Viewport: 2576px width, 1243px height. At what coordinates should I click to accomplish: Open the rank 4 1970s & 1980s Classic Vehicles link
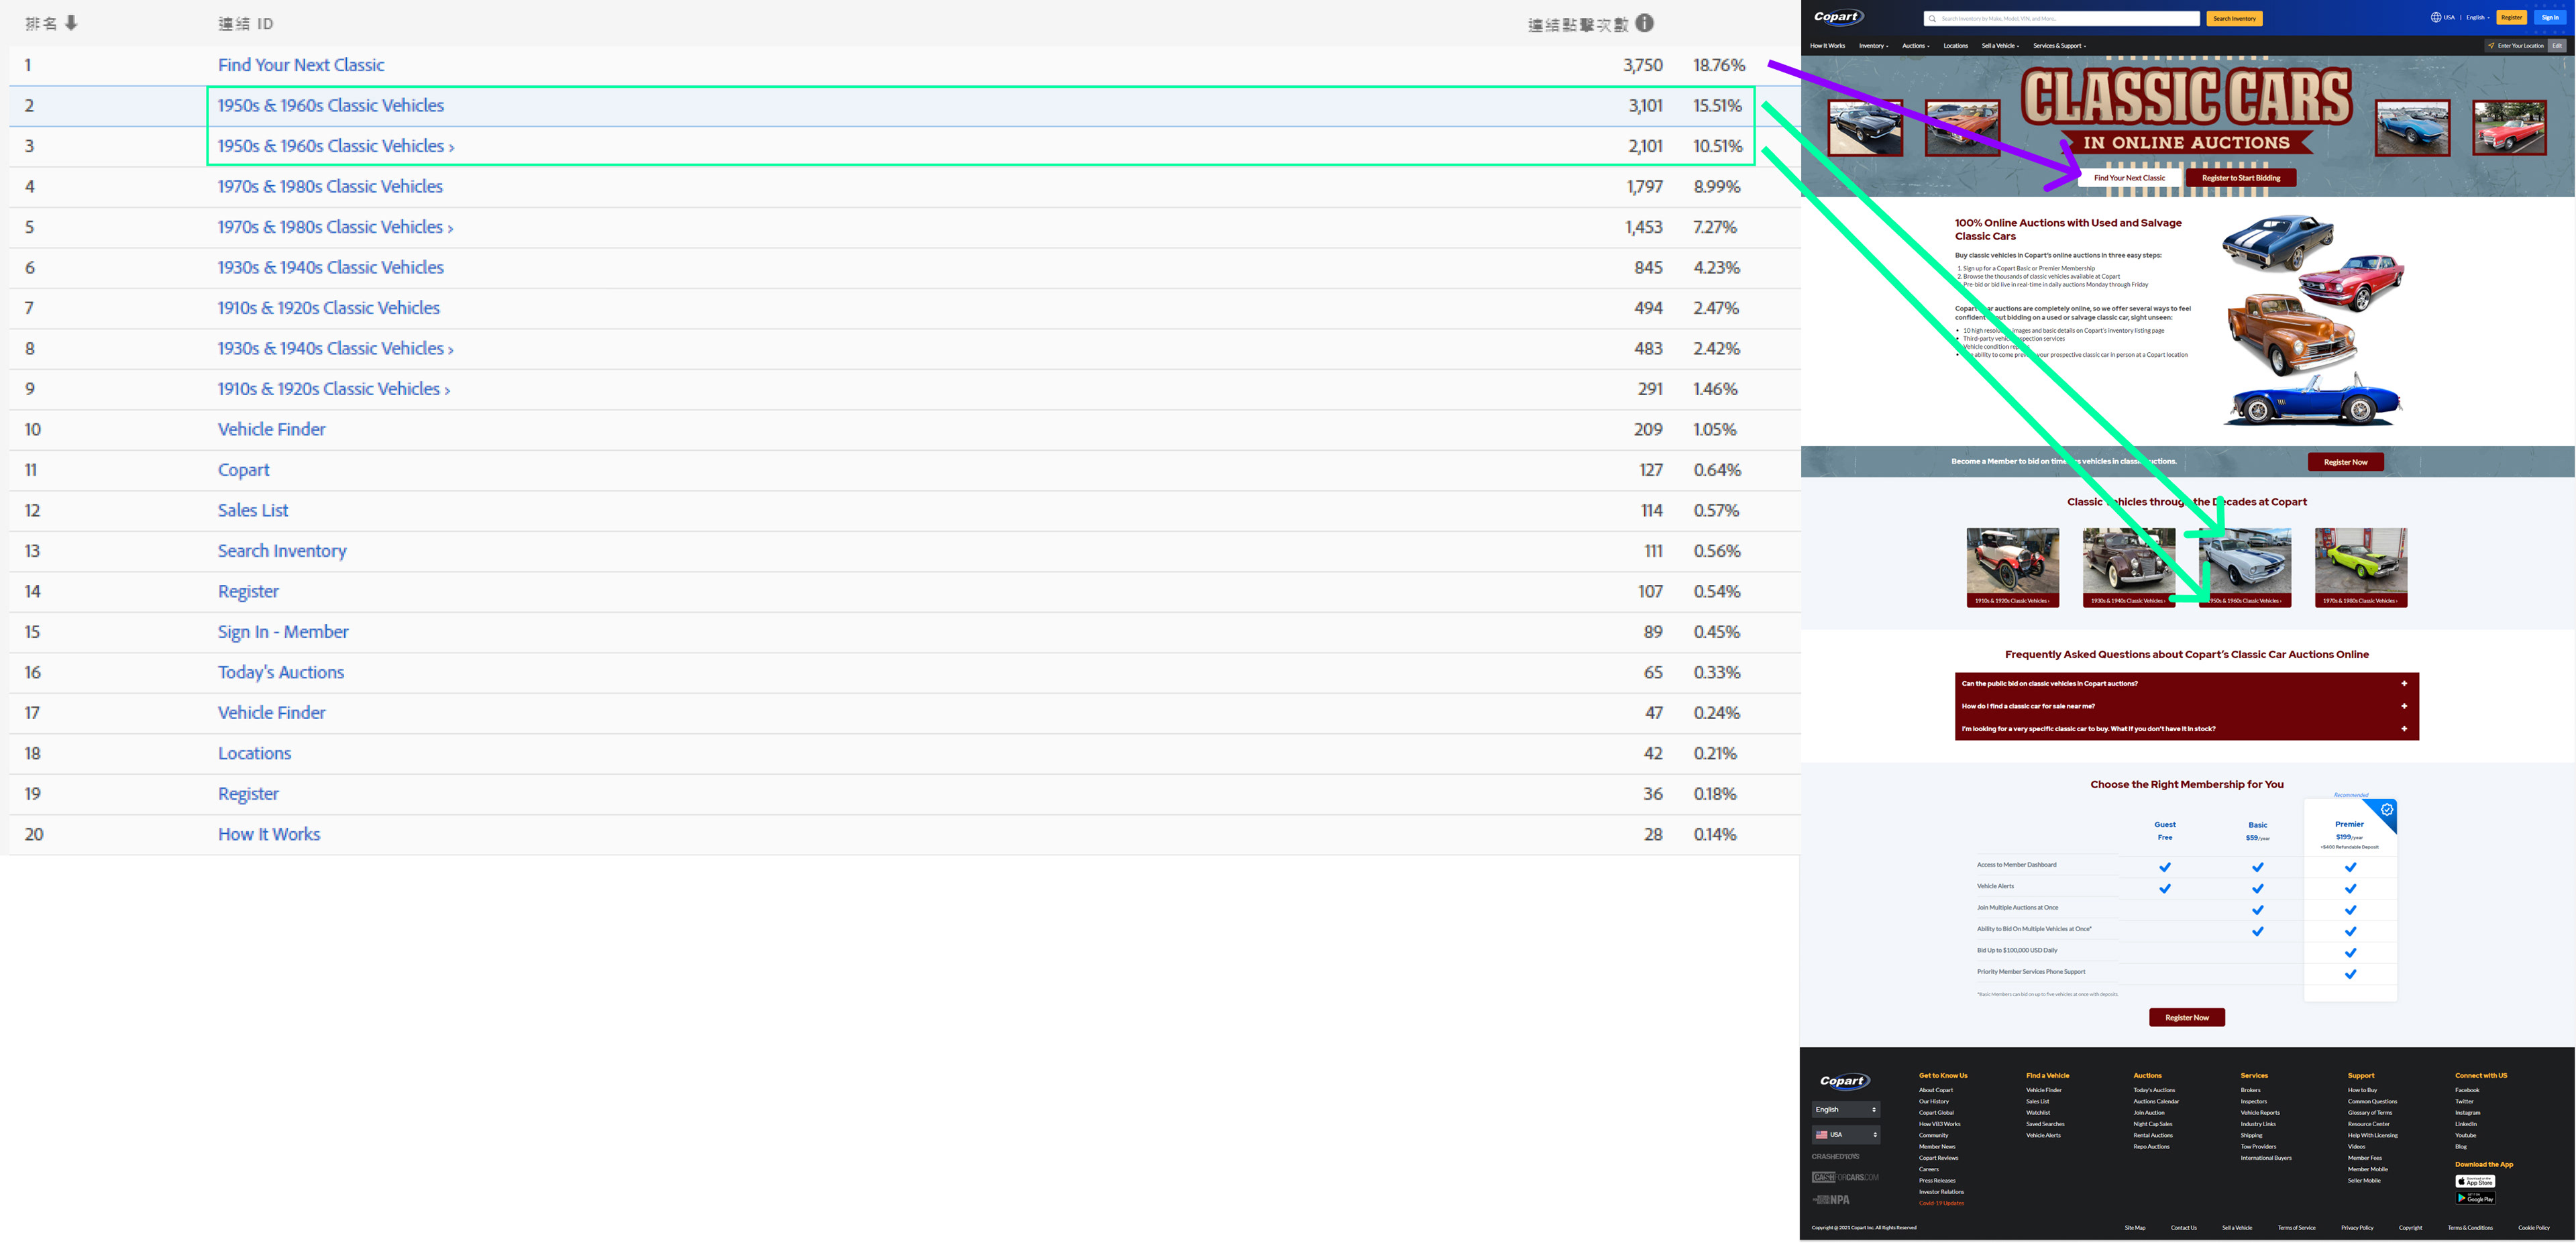pyautogui.click(x=330, y=187)
